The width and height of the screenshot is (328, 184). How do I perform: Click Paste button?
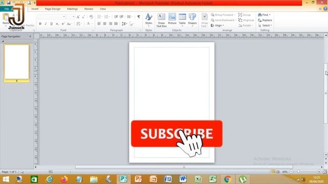click(x=6, y=19)
